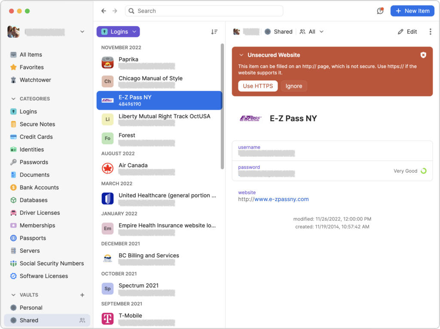Collapse the Unsecured Website banner
The width and height of the screenshot is (440, 329).
pos(241,55)
